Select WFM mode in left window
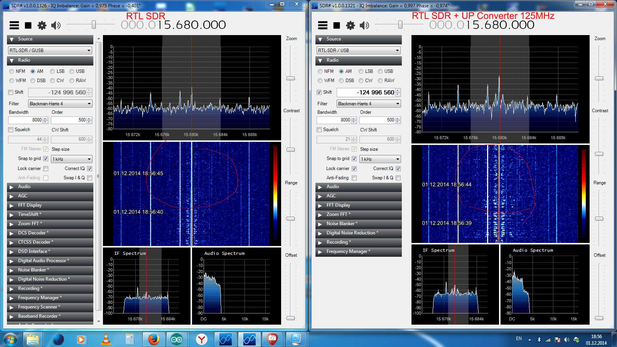Viewport: 617px width, 347px height. point(12,81)
